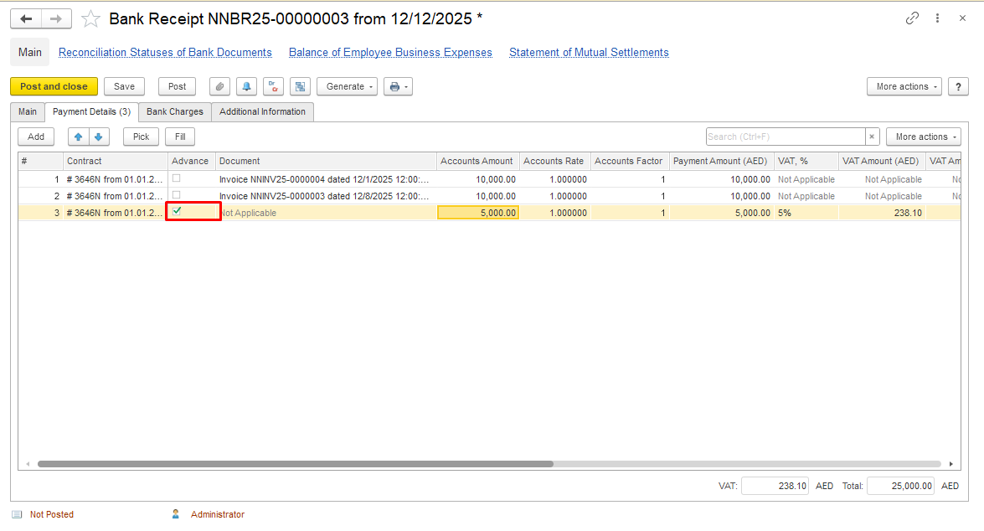This screenshot has width=984, height=531.
Task: Get link to document via chain icon
Action: click(912, 18)
